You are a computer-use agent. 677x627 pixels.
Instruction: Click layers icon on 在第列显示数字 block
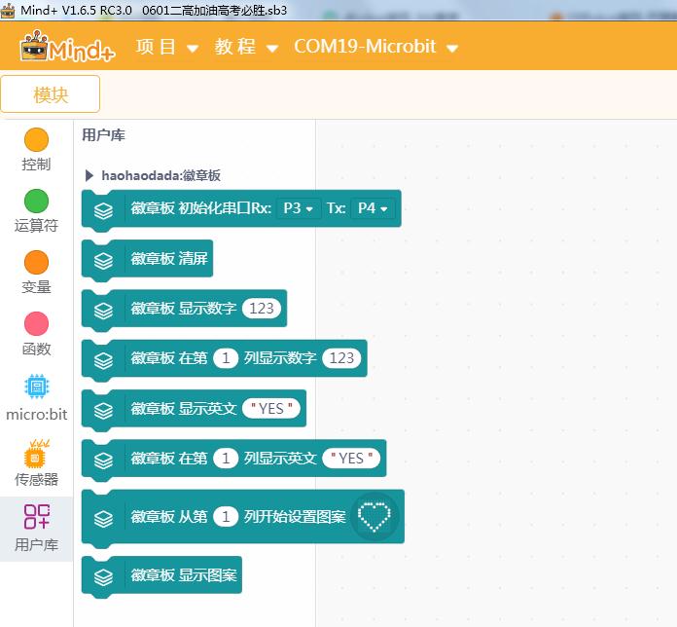tap(104, 360)
